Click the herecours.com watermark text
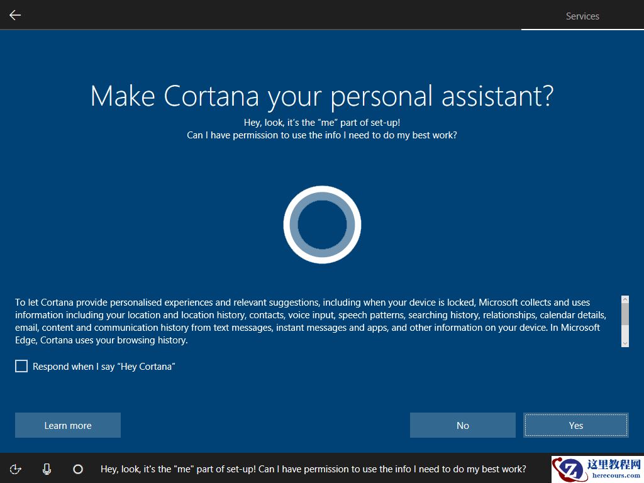This screenshot has width=644, height=483. [614, 475]
